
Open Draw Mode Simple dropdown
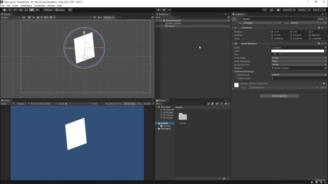click(x=299, y=58)
